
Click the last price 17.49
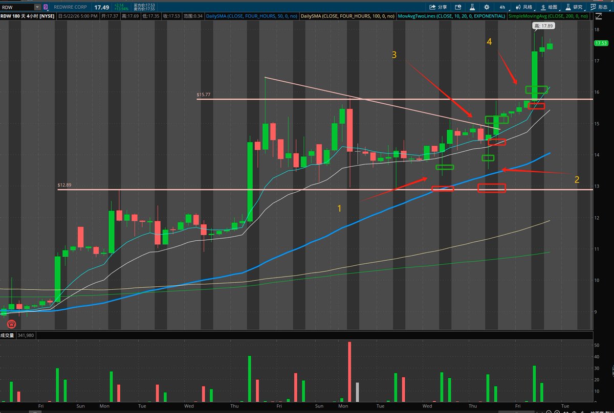click(103, 7)
